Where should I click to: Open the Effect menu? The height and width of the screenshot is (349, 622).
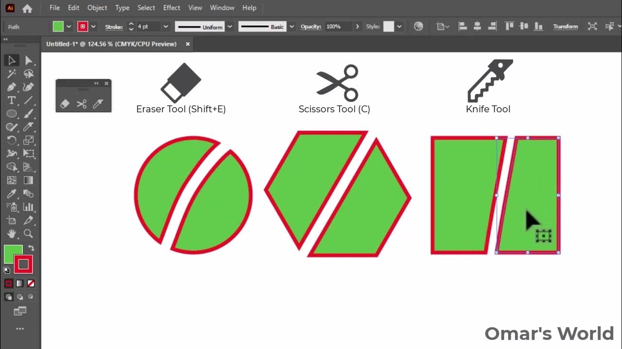(172, 8)
